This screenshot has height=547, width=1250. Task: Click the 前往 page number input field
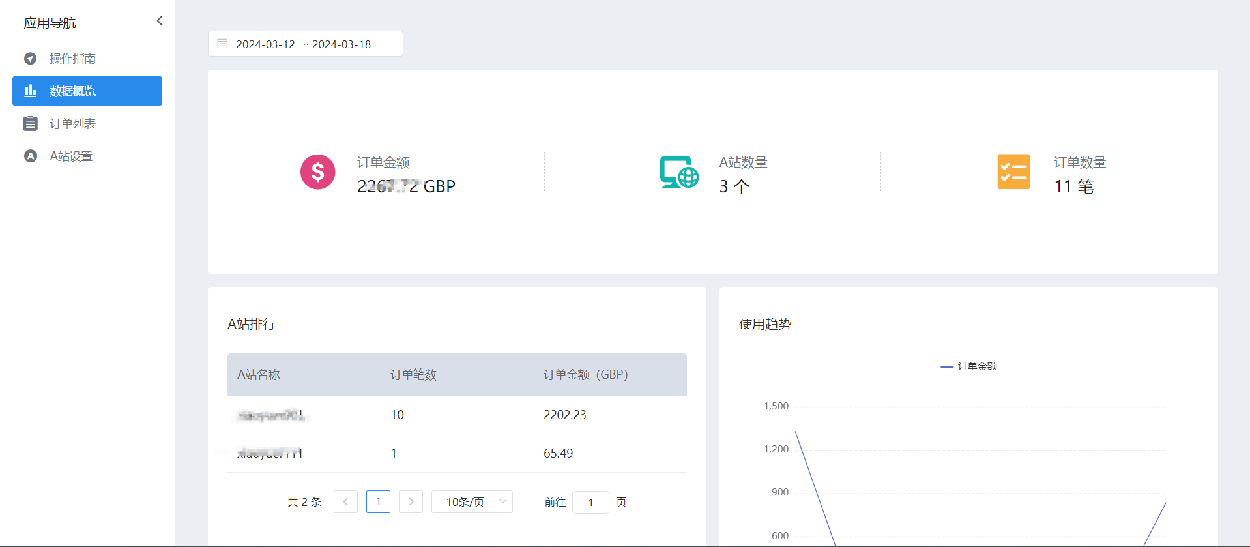click(590, 503)
